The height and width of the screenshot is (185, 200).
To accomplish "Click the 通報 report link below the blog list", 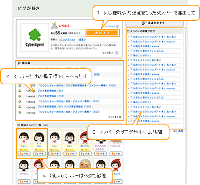I will [181, 131].
